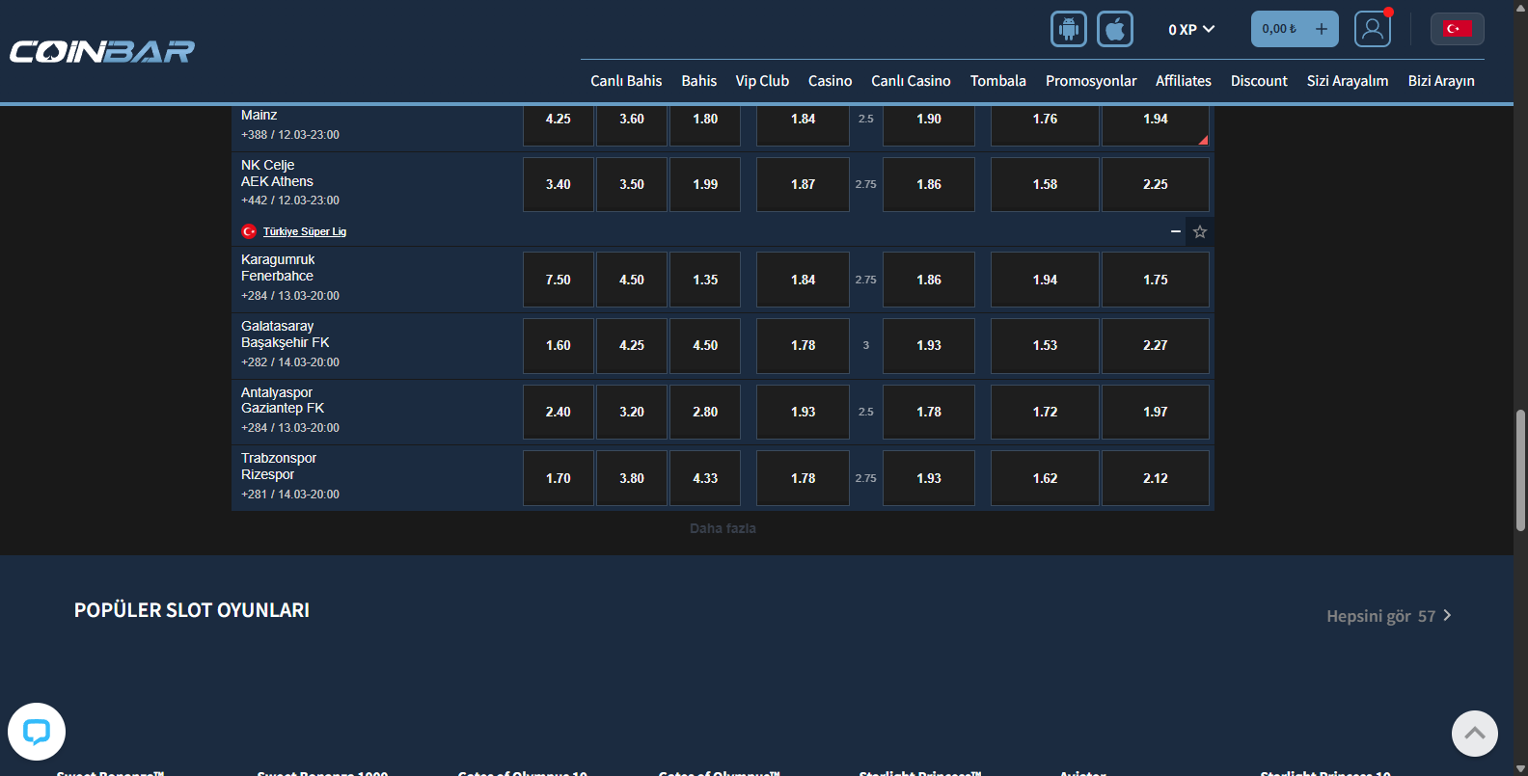Click the Turkey flag beside Türkiye Süper Lig
Screen dimensions: 1528x776
tap(249, 231)
